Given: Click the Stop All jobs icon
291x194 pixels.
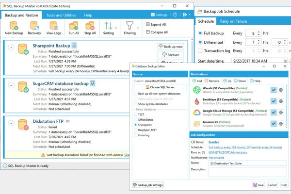Looking at the screenshot, I should 90,26.
